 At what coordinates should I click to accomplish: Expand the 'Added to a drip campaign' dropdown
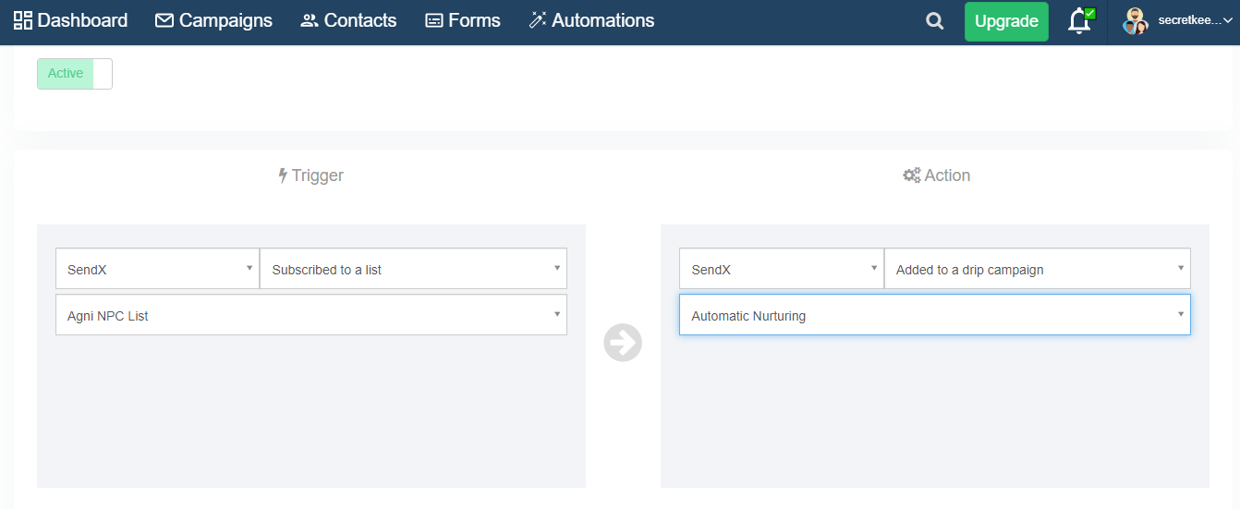(1037, 269)
